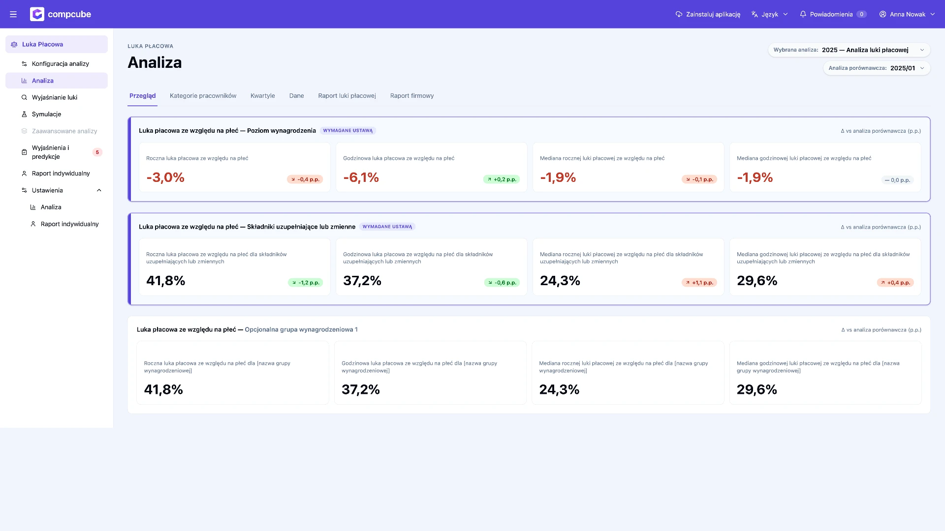Screen dimensions: 945x531
Task: Click the -3,0% annual pay gap value
Action: [x=165, y=177]
